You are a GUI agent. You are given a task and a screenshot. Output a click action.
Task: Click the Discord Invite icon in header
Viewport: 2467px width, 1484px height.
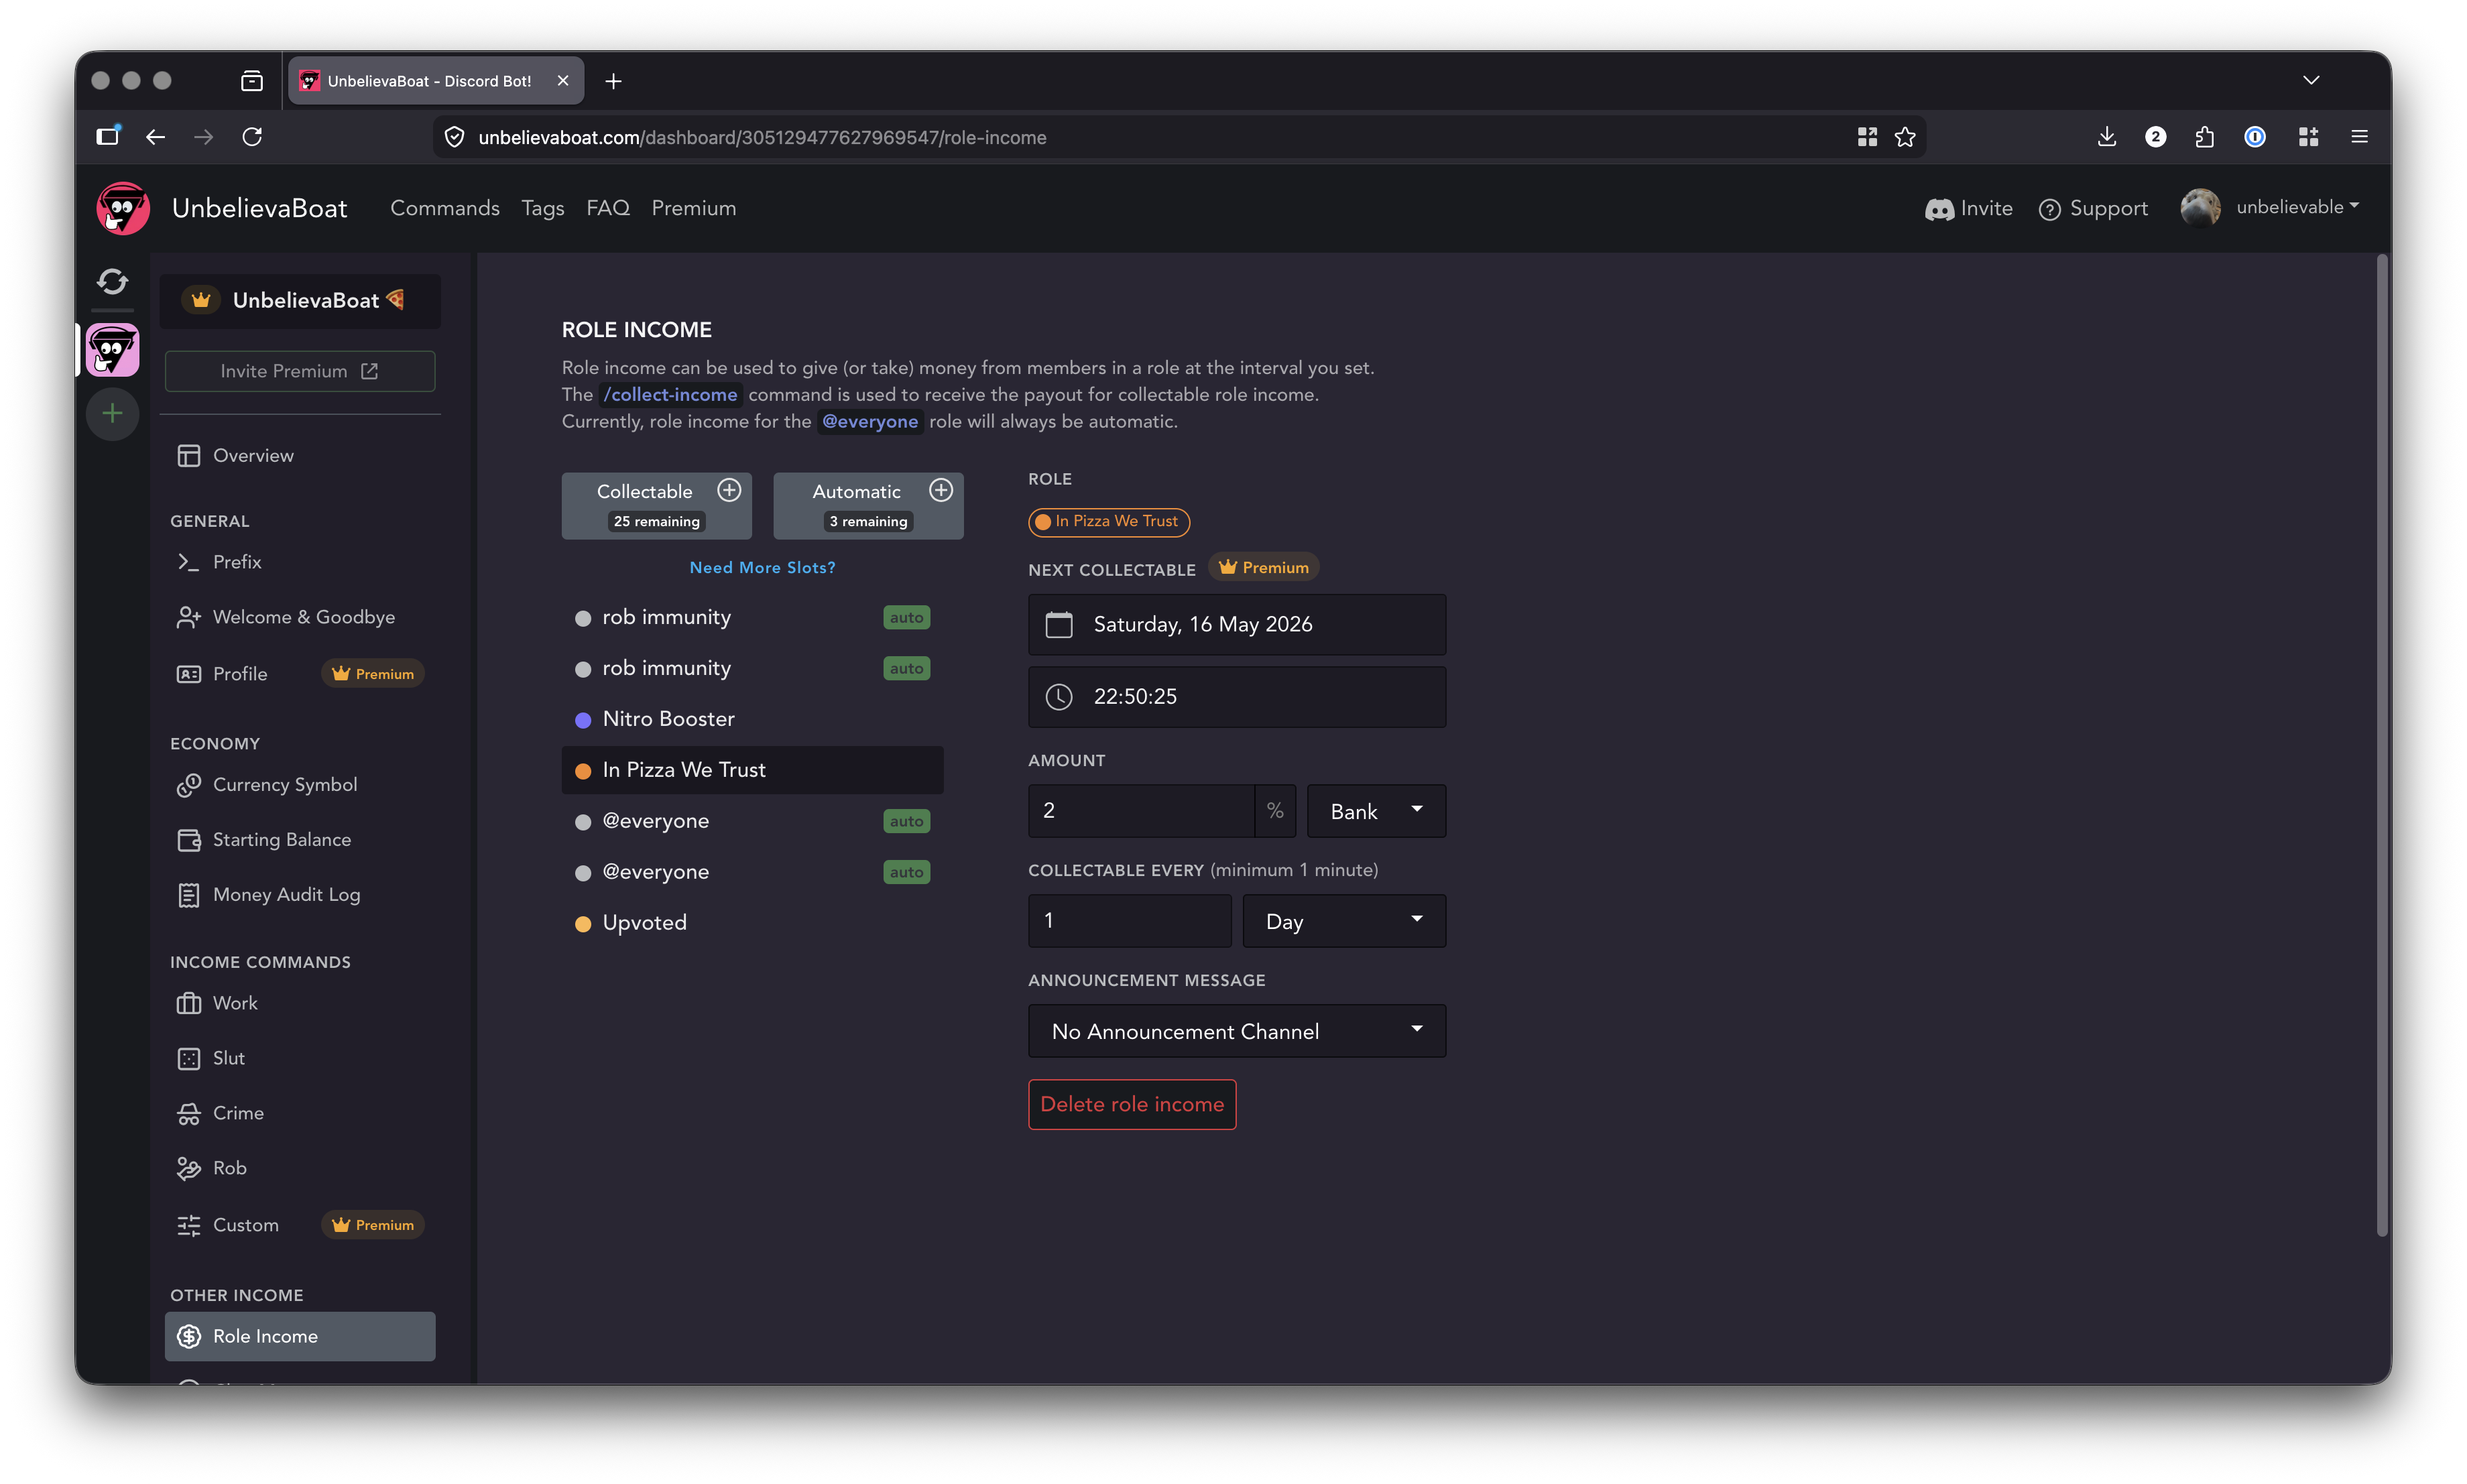click(1939, 209)
